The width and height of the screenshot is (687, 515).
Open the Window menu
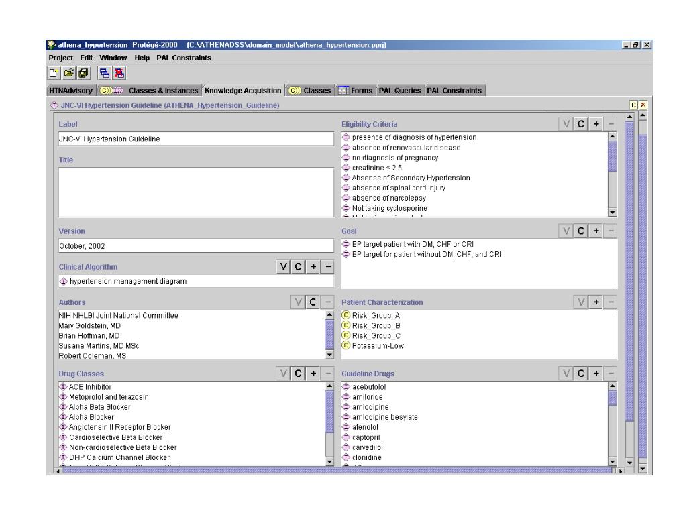click(113, 58)
